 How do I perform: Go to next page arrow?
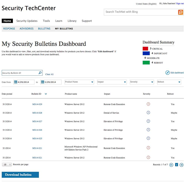pyautogui.click(x=182, y=165)
